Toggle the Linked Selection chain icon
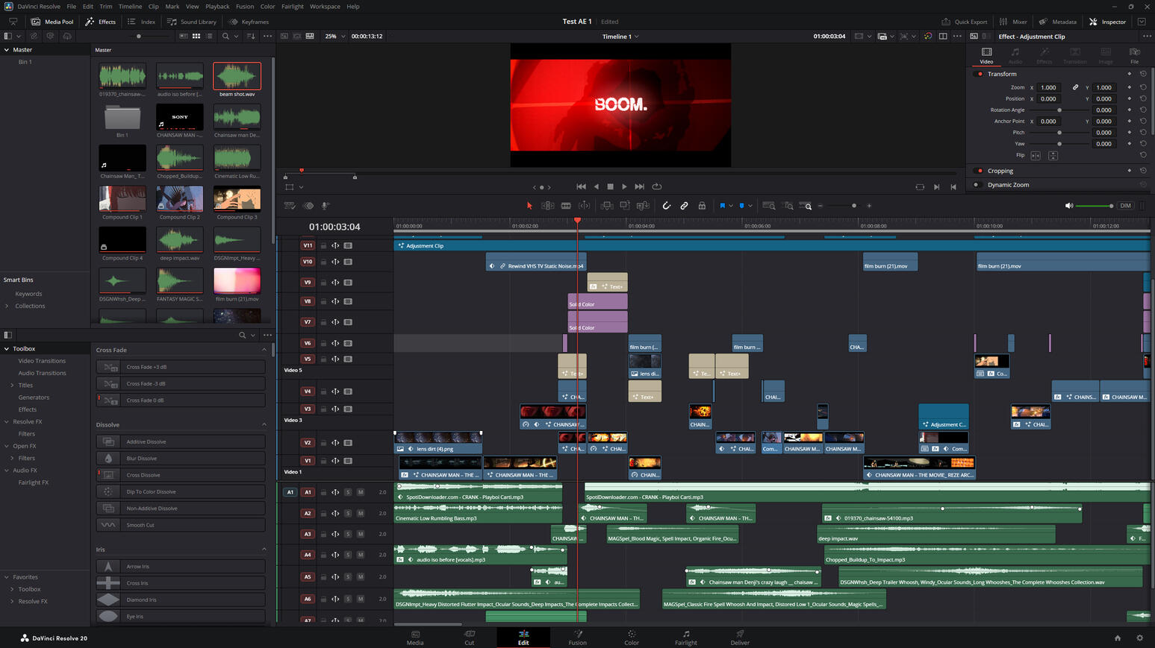Image resolution: width=1155 pixels, height=648 pixels. click(x=684, y=206)
